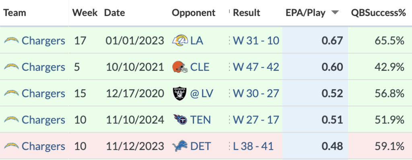Click the Cleveland Browns helmet icon
Screen dimensions: 412x160
pyautogui.click(x=180, y=67)
